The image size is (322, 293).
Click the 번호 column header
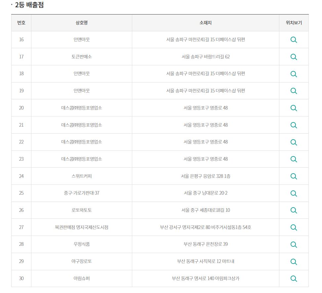coord(21,23)
